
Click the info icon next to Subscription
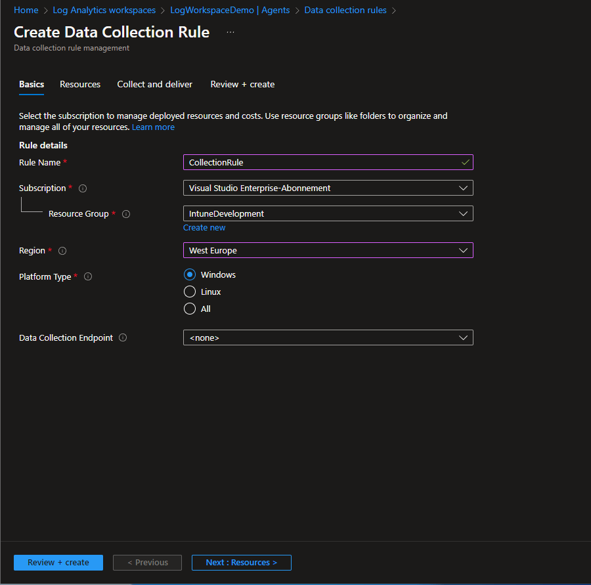83,188
